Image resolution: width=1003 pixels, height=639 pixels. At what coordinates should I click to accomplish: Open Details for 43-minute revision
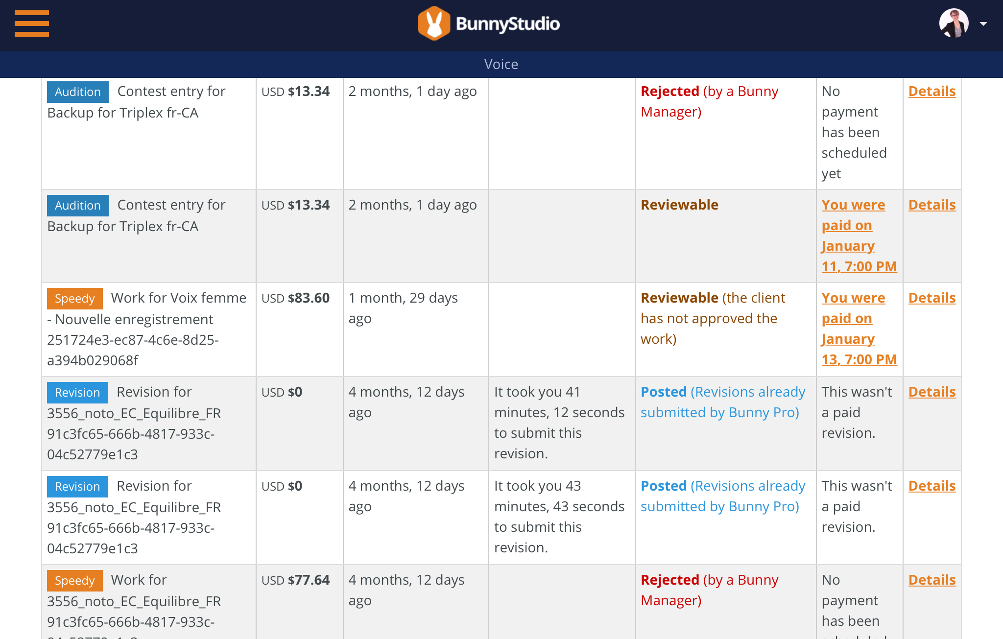(x=931, y=486)
